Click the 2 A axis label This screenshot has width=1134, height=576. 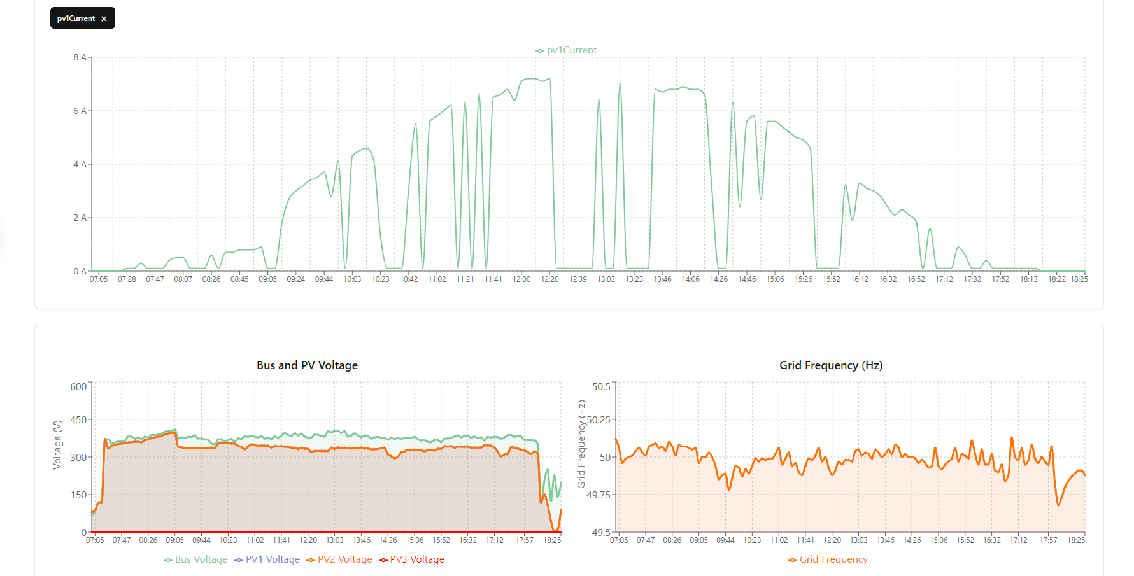[x=80, y=218]
